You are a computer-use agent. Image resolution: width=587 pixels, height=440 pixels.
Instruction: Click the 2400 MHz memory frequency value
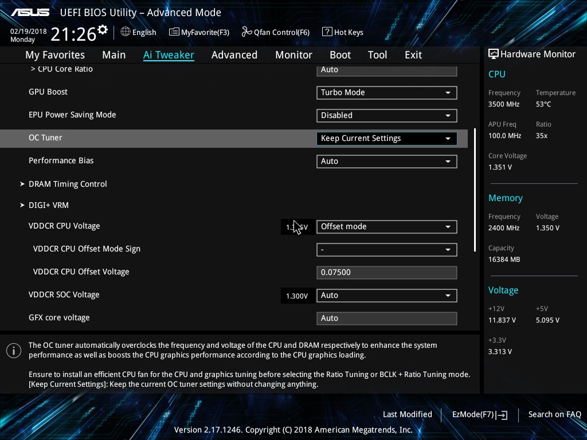coord(503,228)
